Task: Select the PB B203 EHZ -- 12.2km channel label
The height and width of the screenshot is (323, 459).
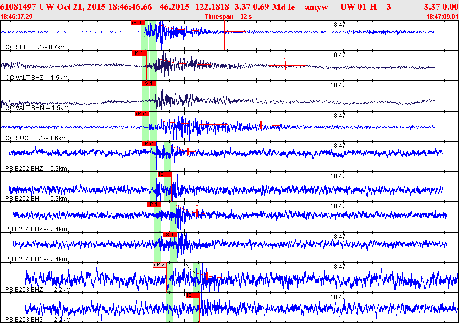Action: click(x=38, y=290)
